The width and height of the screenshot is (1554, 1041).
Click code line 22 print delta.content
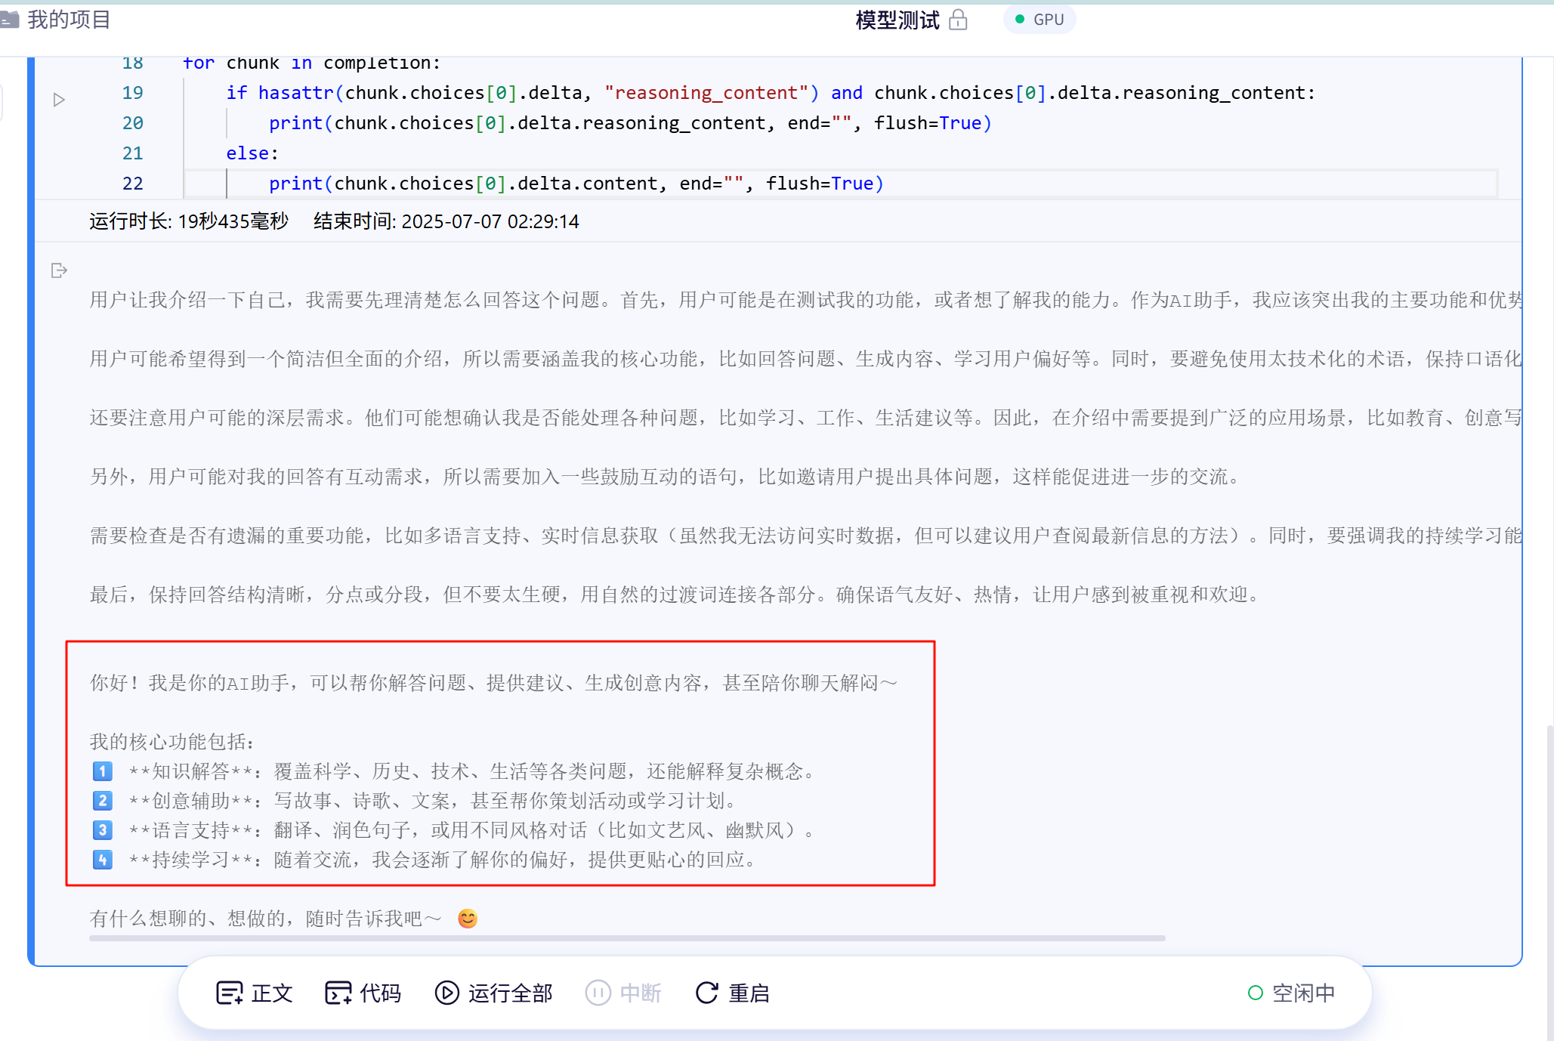(x=576, y=184)
